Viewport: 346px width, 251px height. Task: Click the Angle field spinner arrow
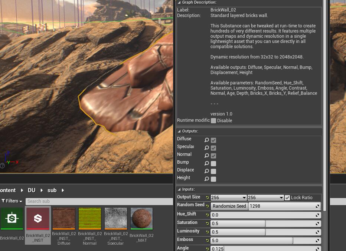click(317, 249)
